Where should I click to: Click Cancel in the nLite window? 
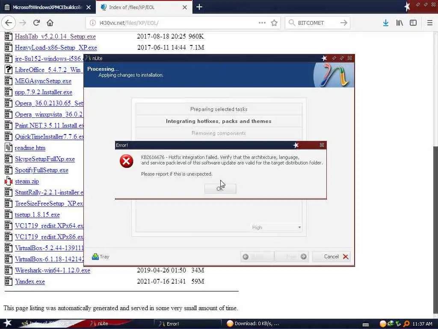tap(332, 257)
